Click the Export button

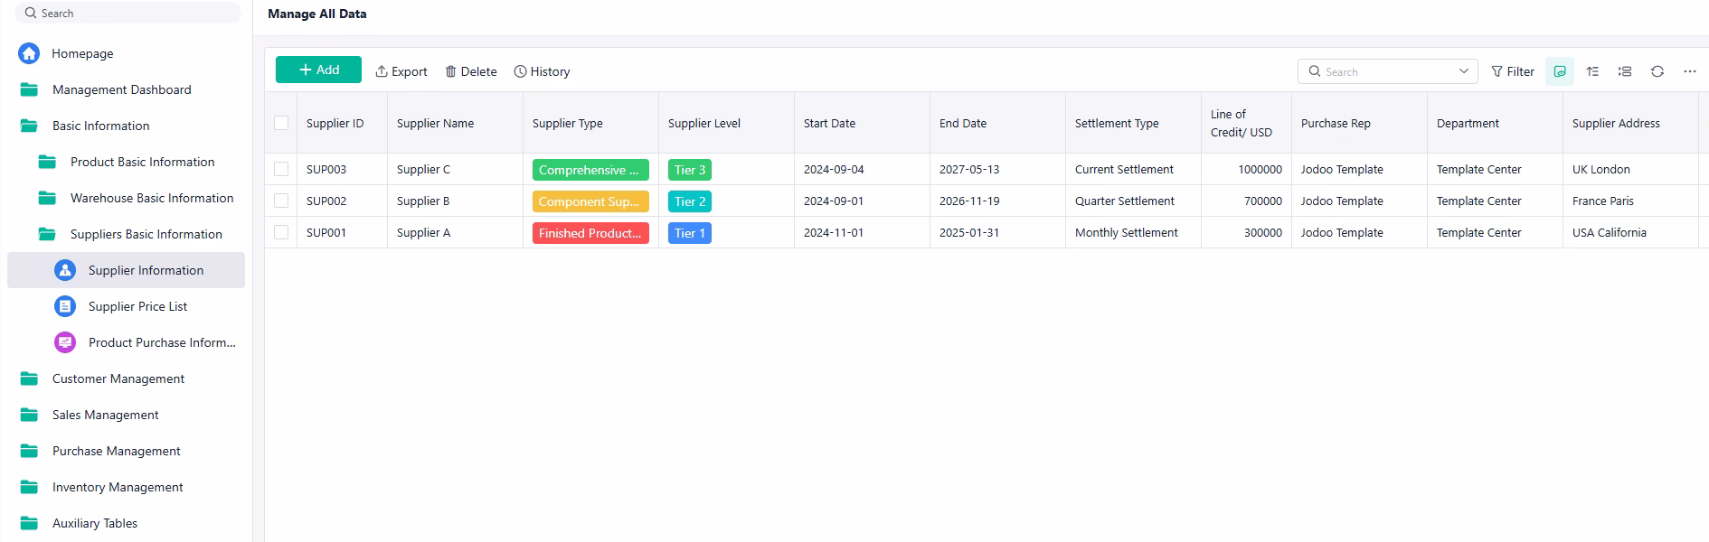[401, 71]
